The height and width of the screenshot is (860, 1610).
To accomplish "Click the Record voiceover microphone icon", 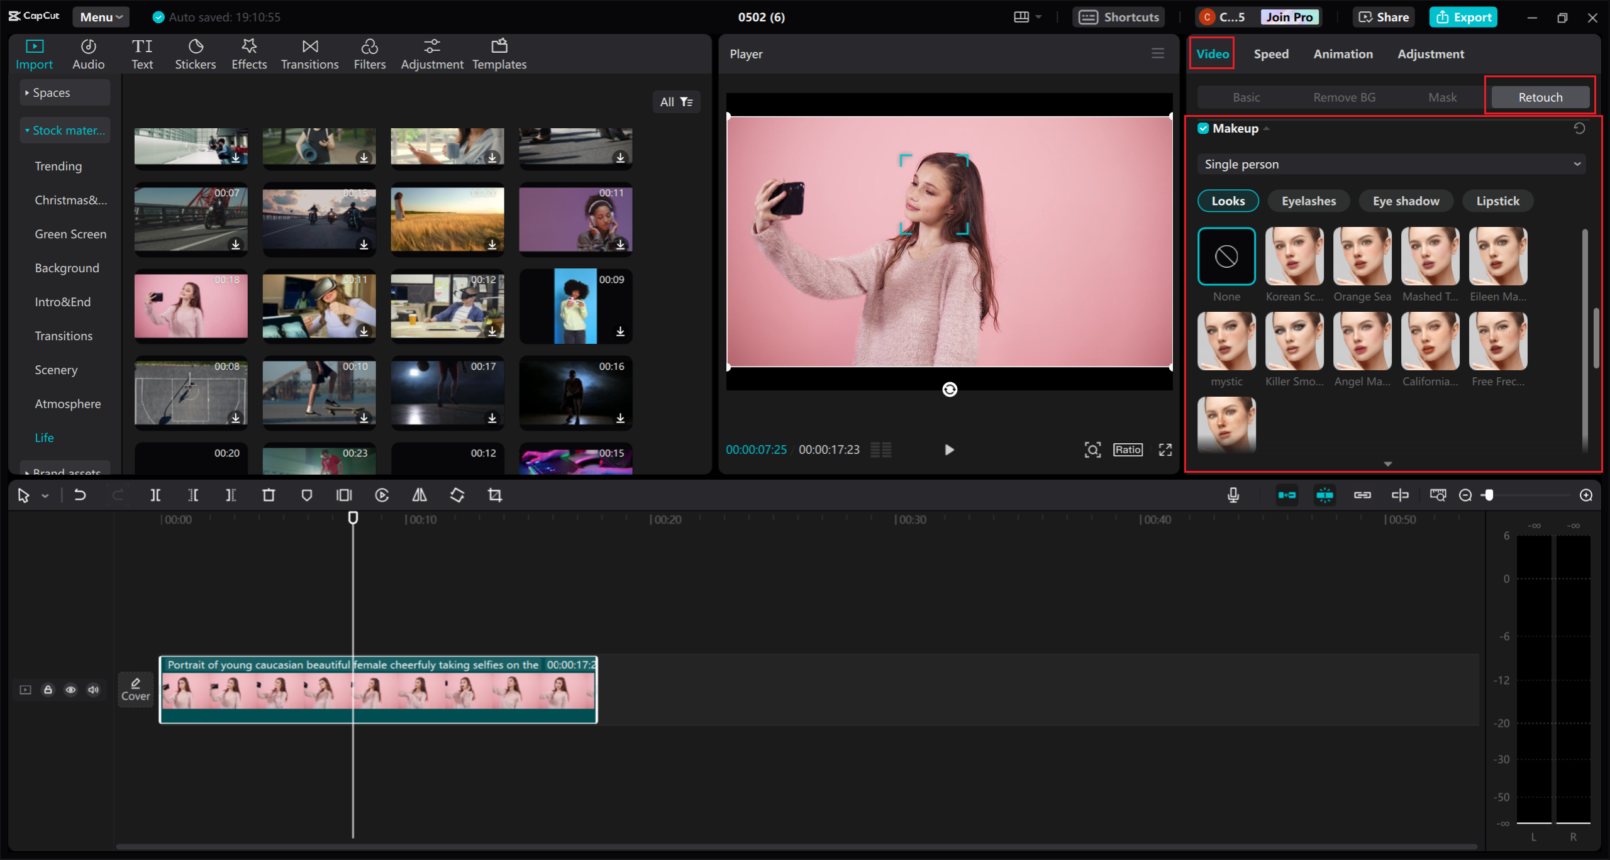I will (x=1233, y=495).
